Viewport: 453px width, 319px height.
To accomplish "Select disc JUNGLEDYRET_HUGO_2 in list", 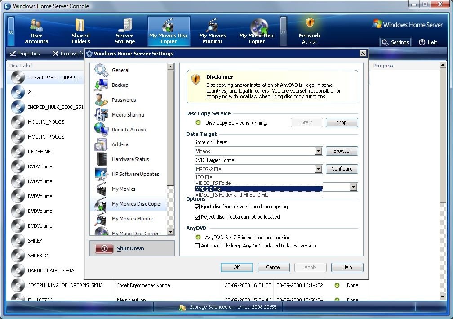I will pyautogui.click(x=45, y=77).
